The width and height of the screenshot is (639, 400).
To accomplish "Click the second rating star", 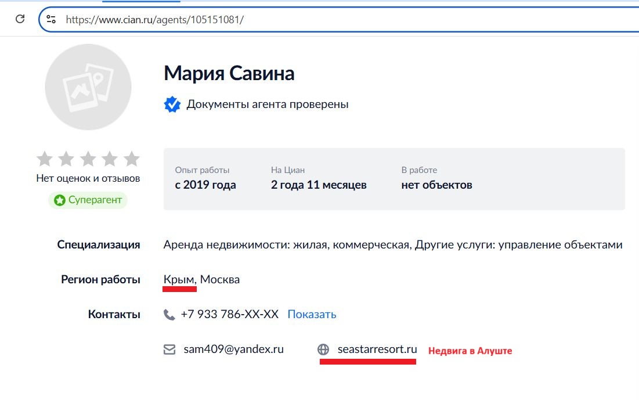I will coord(66,158).
